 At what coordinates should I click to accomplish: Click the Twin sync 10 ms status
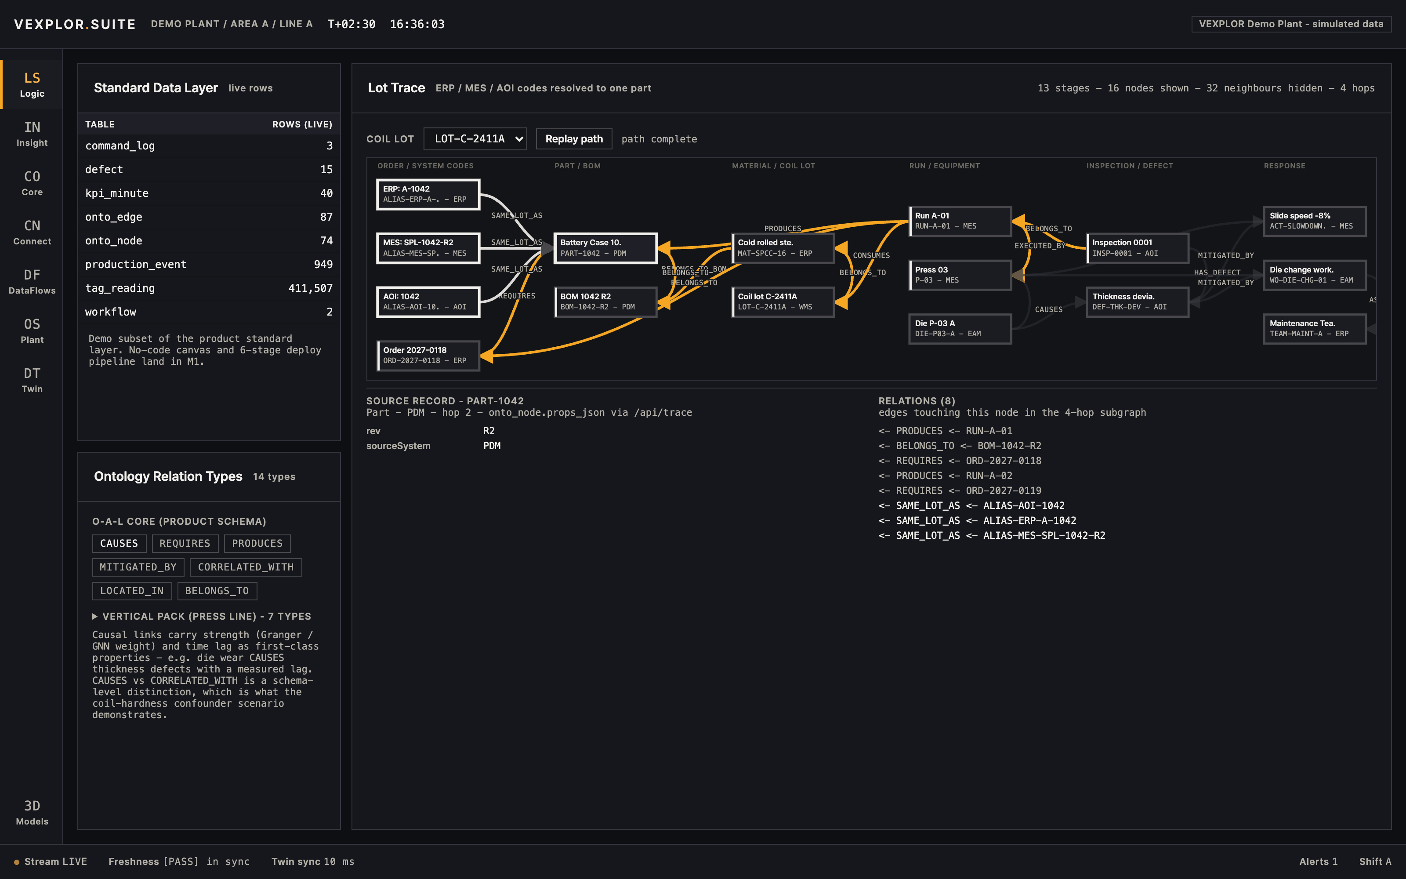coord(312,861)
